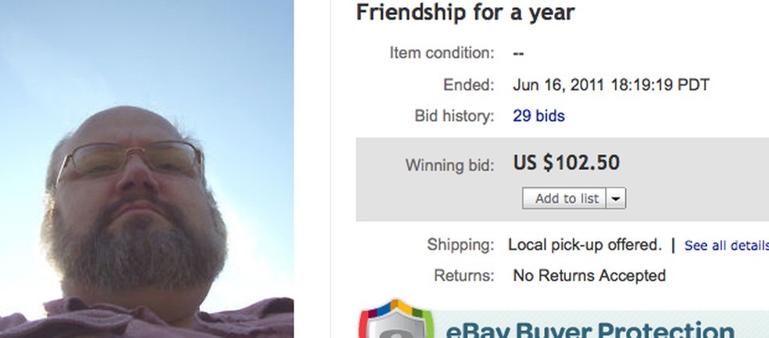769x338 pixels.
Task: Click the separator bar before See all details
Action: 673,244
